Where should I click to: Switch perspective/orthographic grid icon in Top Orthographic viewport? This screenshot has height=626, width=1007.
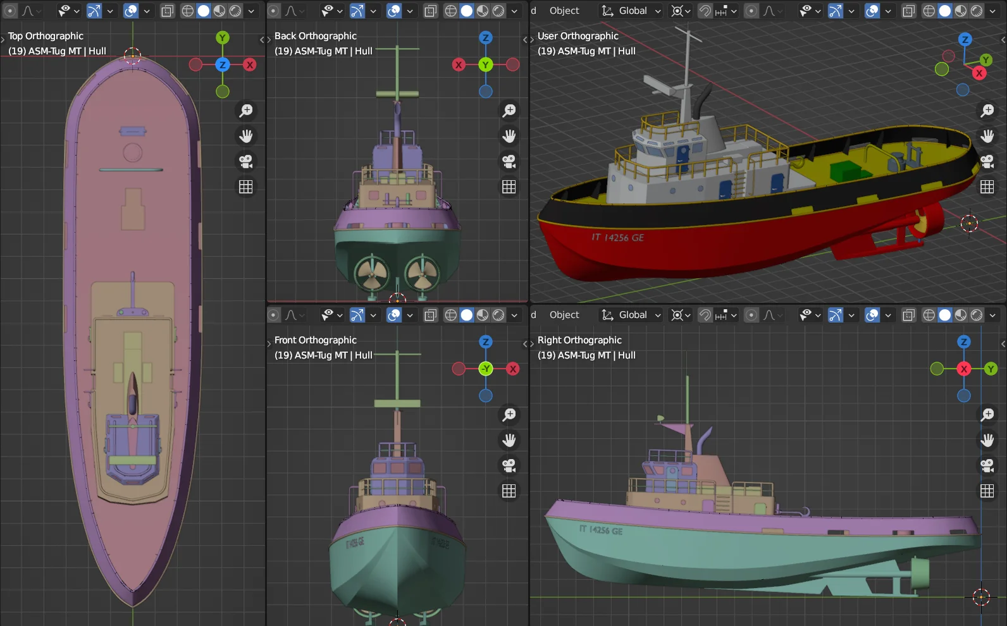coord(246,187)
